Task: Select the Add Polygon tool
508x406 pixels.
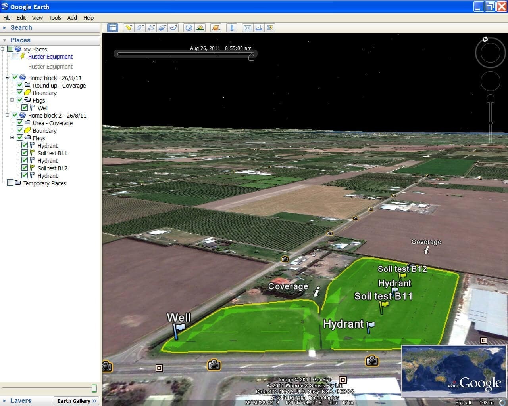Action: 140,28
